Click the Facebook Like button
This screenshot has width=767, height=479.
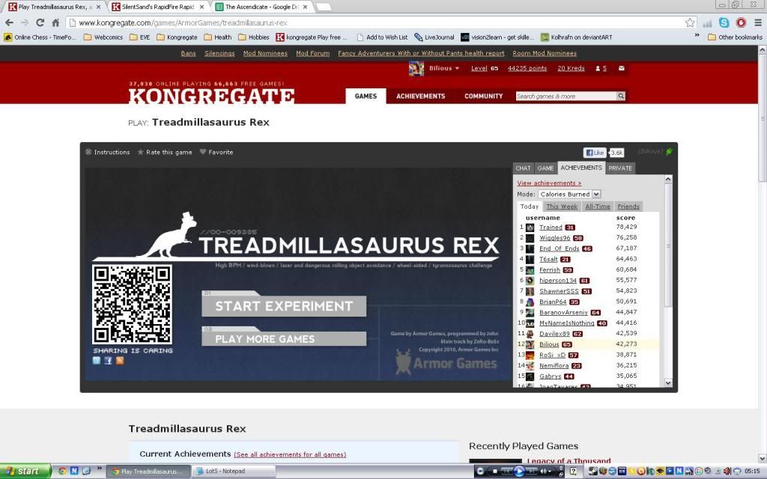[x=595, y=153]
